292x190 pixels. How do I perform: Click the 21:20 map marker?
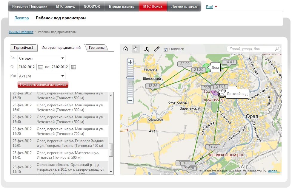tap(199, 70)
